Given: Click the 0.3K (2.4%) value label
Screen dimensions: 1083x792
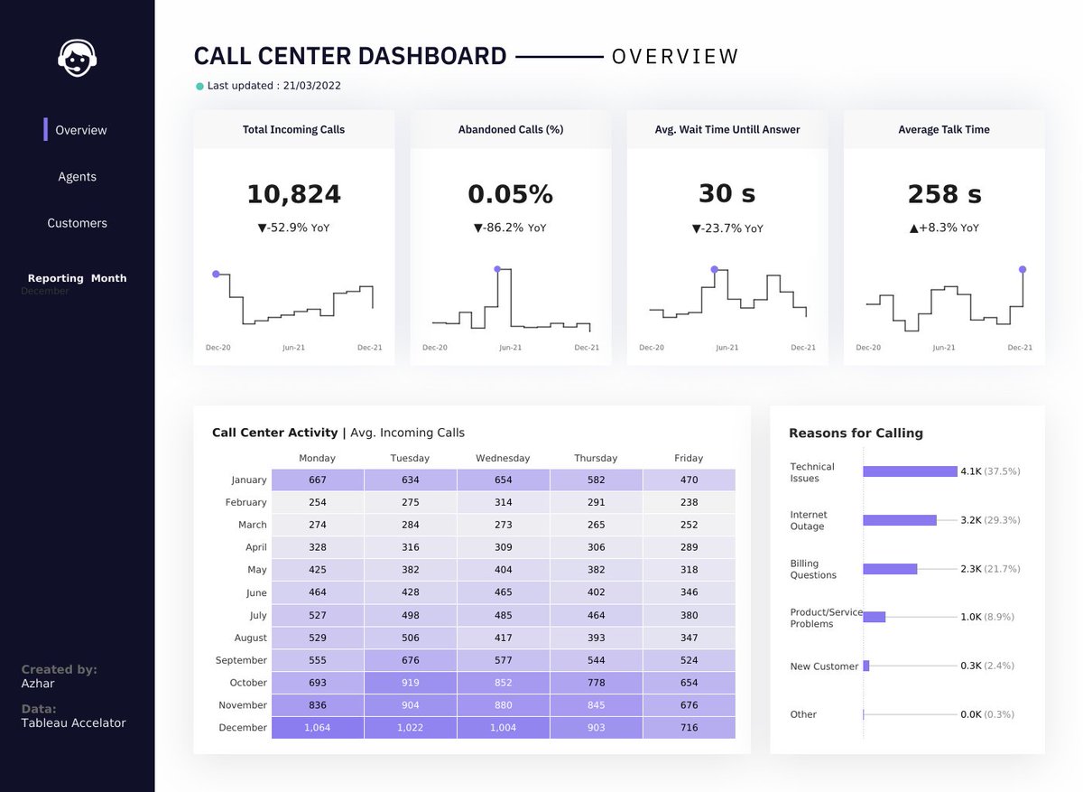Looking at the screenshot, I should tap(987, 666).
